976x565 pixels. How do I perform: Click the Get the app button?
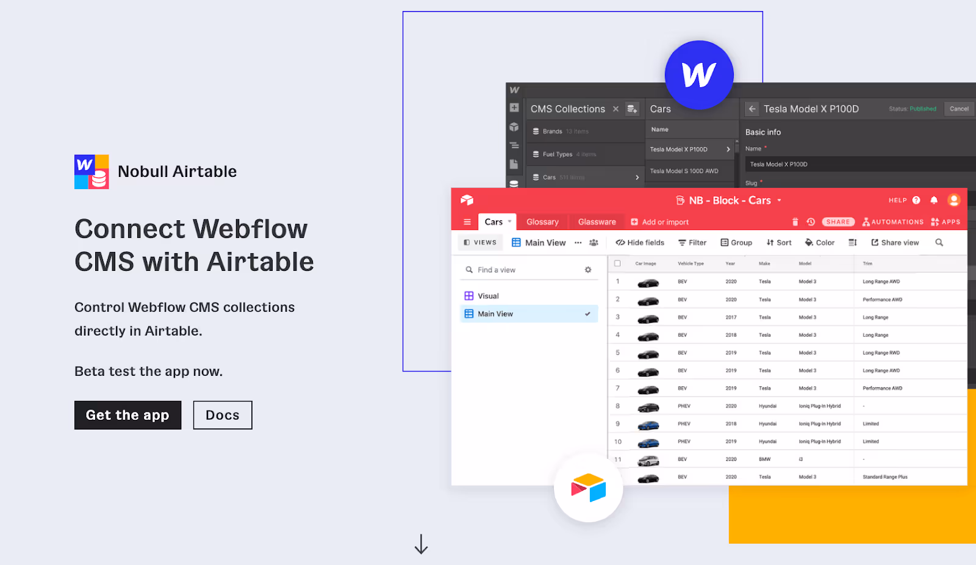pos(127,415)
